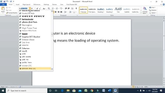
Task: Click the font list scroll-down arrow
Action: (x=52, y=69)
